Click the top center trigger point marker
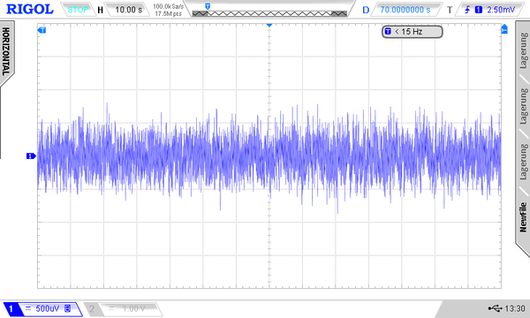Image resolution: width=530 pixels, height=318 pixels. coord(269,26)
